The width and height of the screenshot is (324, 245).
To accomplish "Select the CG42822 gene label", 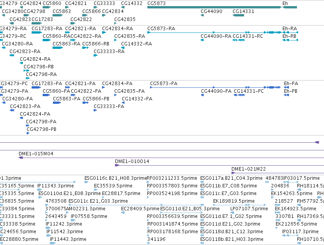I will [x=81, y=19].
